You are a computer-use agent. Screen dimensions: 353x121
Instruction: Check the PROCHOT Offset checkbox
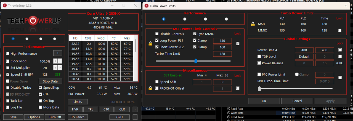[x=157, y=88]
